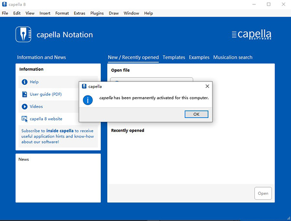Image resolution: width=291 pixels, height=221 pixels.
Task: Click the Open file entry field
Action: [x=152, y=79]
